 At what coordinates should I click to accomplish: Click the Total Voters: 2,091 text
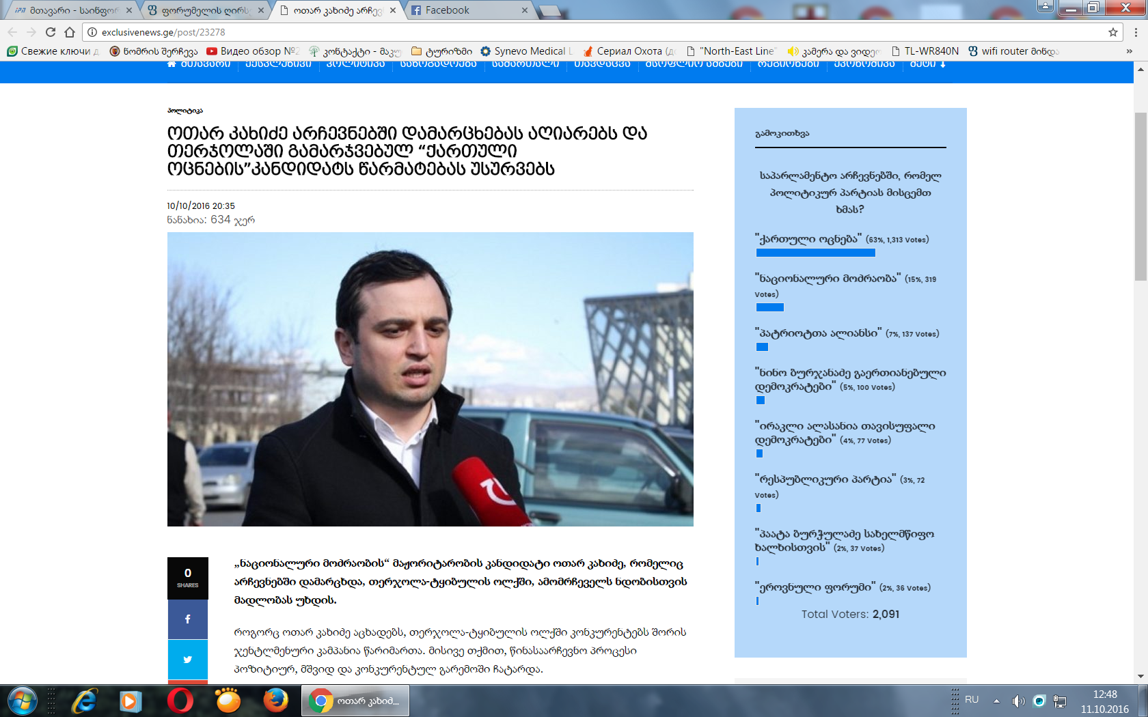(851, 615)
